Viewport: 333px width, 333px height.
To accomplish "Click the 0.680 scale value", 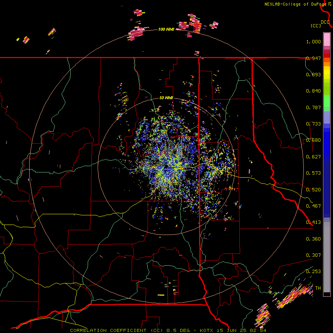I will (x=313, y=140).
